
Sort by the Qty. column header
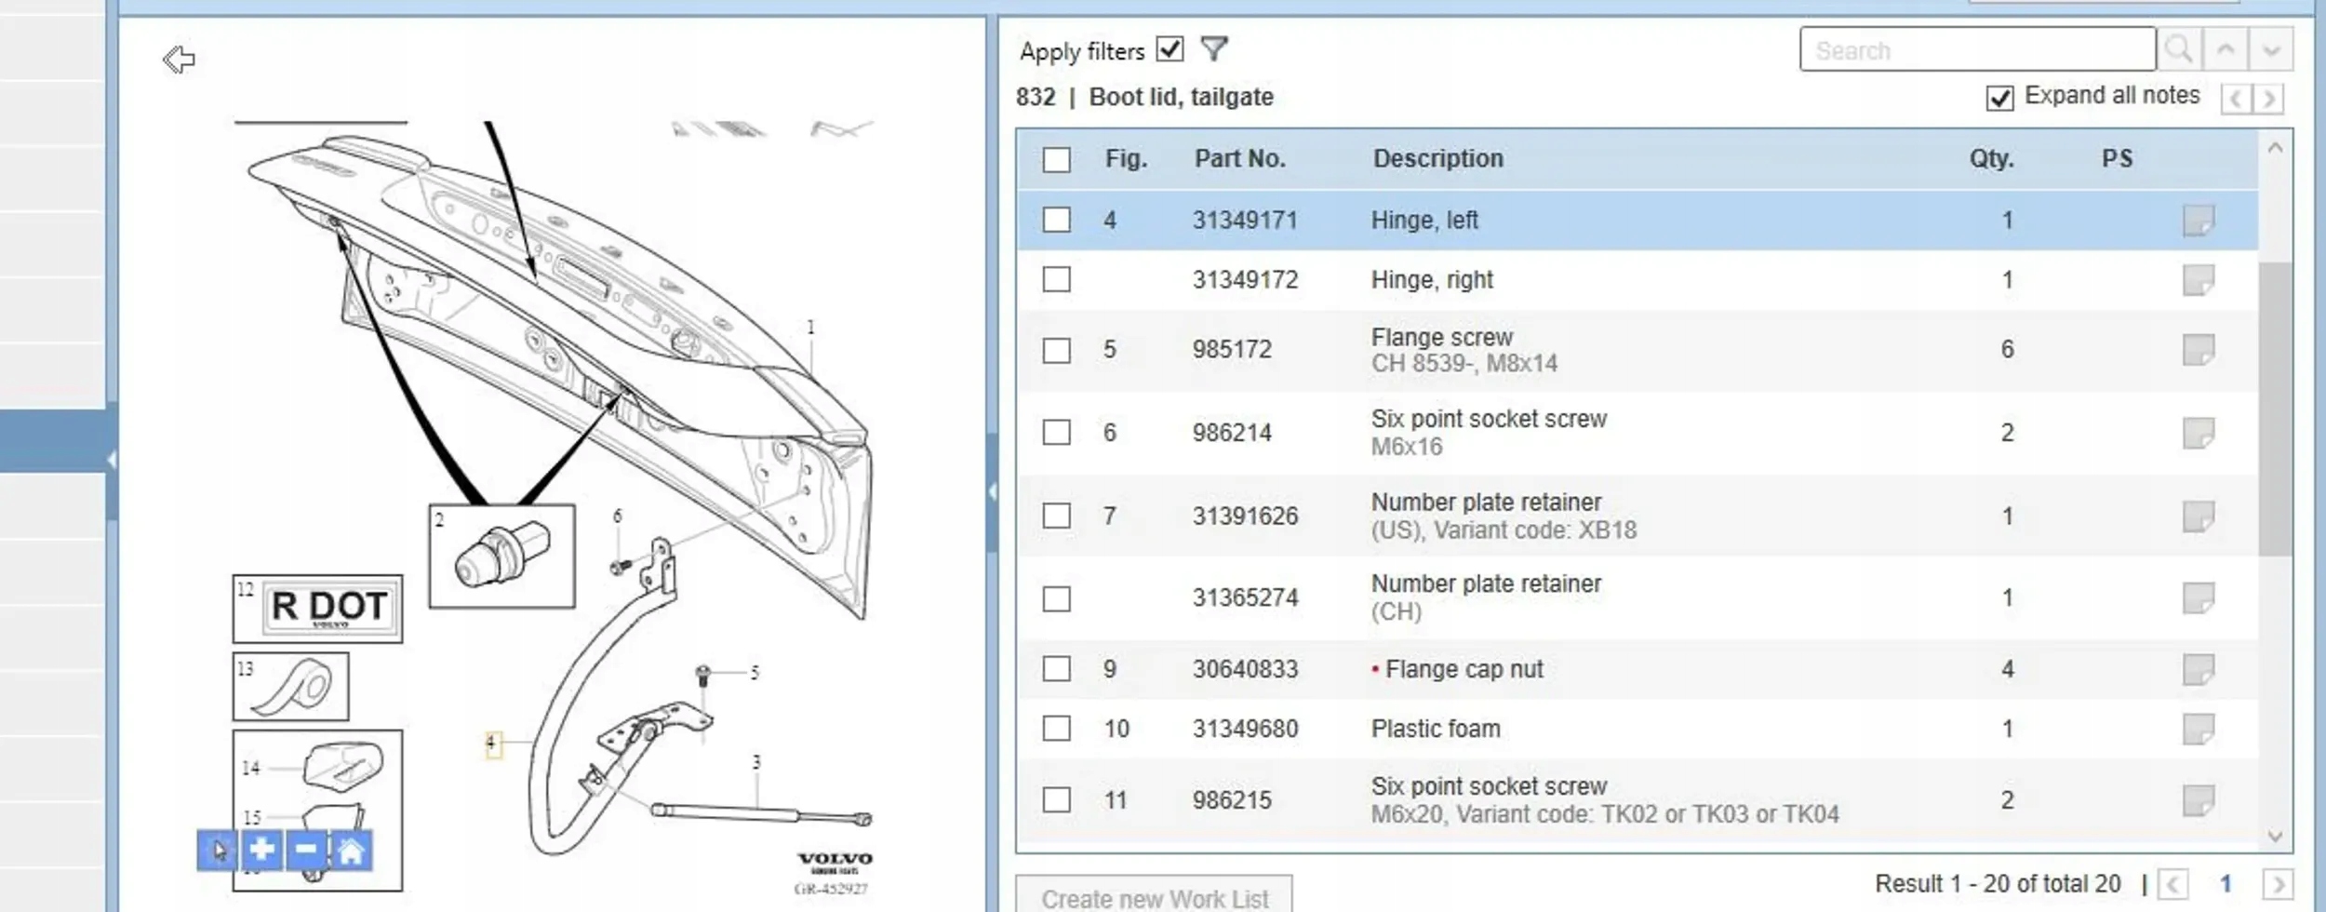[x=1992, y=159]
